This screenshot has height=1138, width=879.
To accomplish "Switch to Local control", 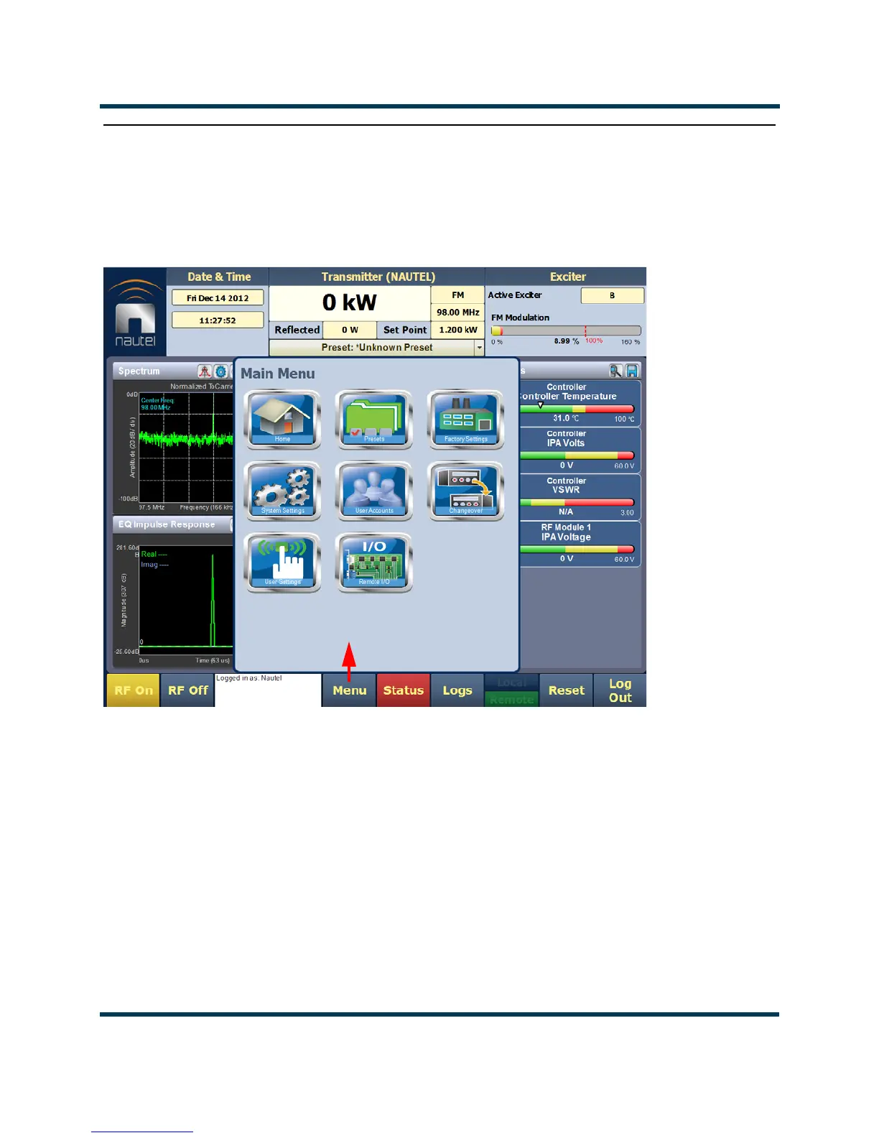I will pyautogui.click(x=512, y=683).
